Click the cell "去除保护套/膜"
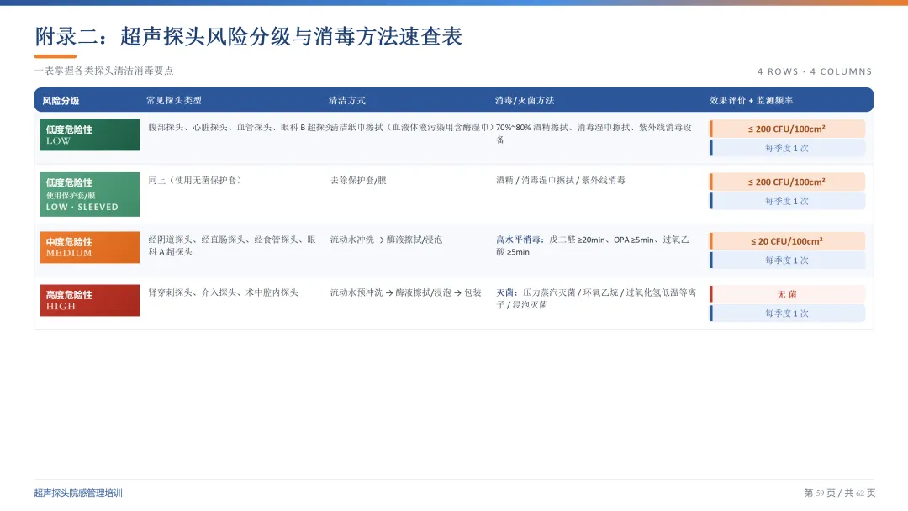 [x=358, y=180]
